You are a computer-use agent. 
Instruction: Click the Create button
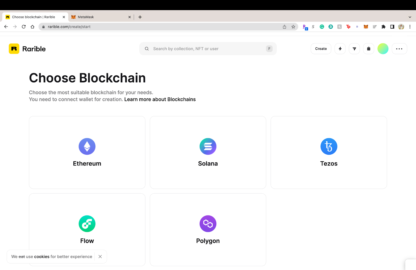tap(321, 49)
